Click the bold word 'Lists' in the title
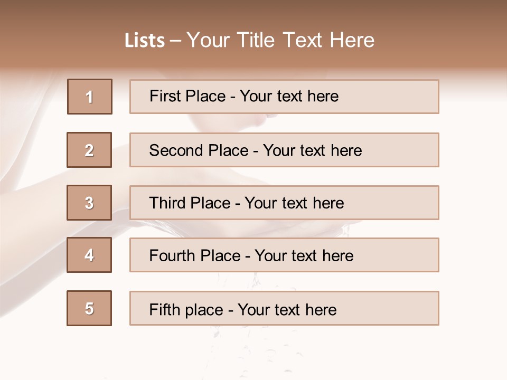 tap(145, 41)
